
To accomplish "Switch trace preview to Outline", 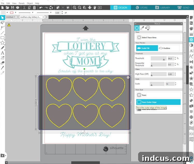I will [x=169, y=48].
